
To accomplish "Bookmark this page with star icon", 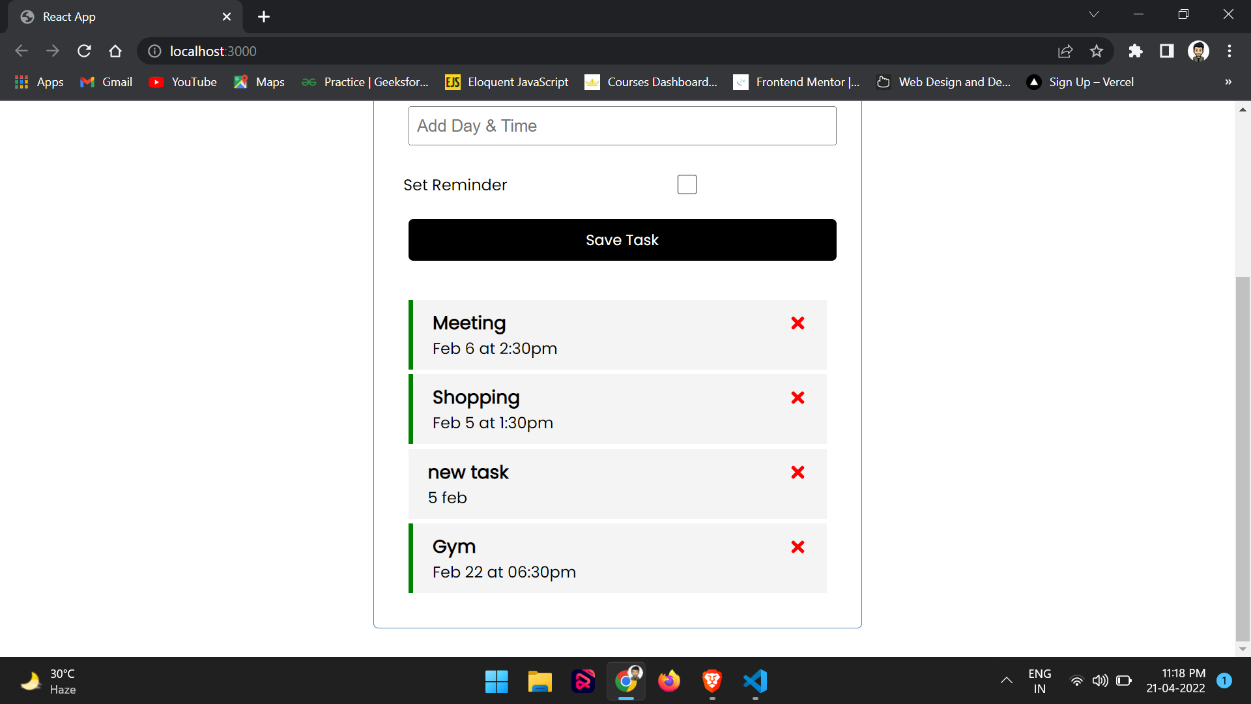I will click(1097, 51).
